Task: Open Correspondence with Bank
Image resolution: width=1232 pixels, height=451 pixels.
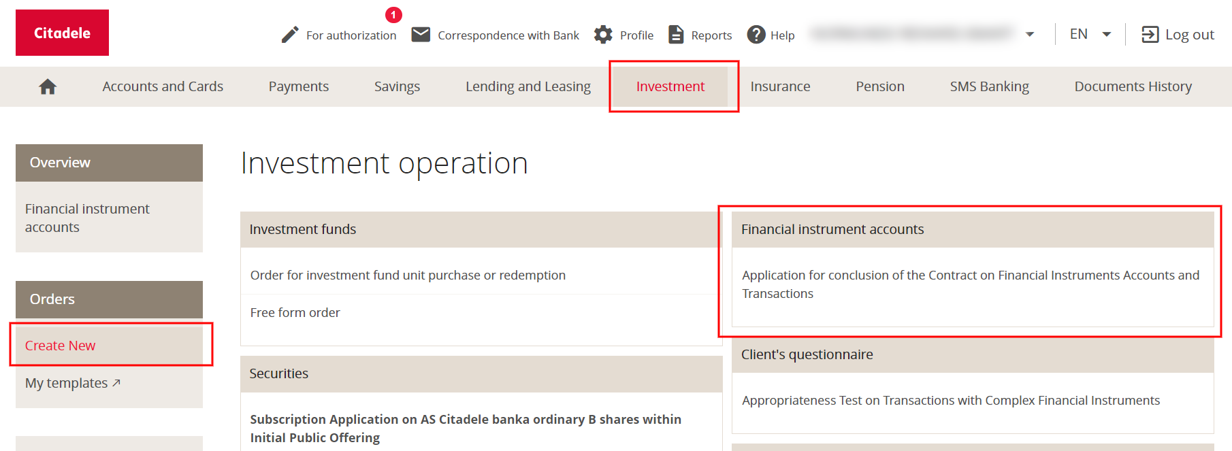Action: click(x=508, y=35)
